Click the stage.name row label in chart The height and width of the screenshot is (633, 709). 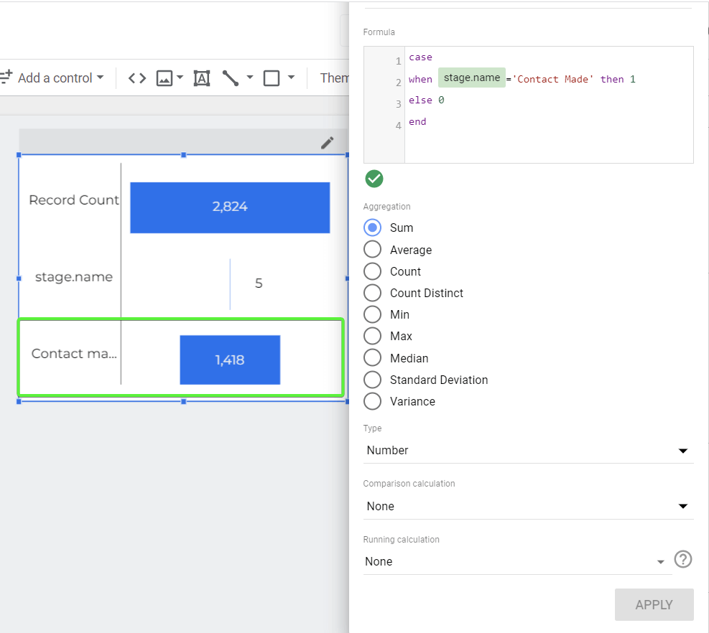point(74,277)
